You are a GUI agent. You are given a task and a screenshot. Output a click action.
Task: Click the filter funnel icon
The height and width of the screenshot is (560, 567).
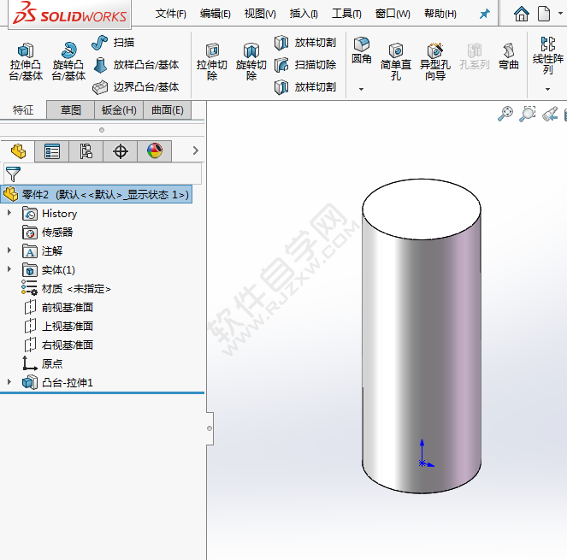[14, 174]
